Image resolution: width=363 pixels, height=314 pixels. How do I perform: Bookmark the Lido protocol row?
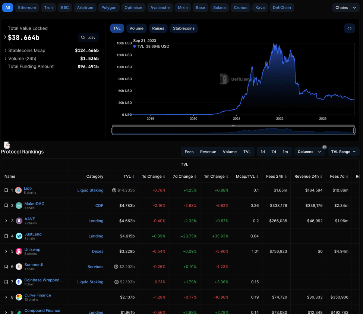click(6, 190)
